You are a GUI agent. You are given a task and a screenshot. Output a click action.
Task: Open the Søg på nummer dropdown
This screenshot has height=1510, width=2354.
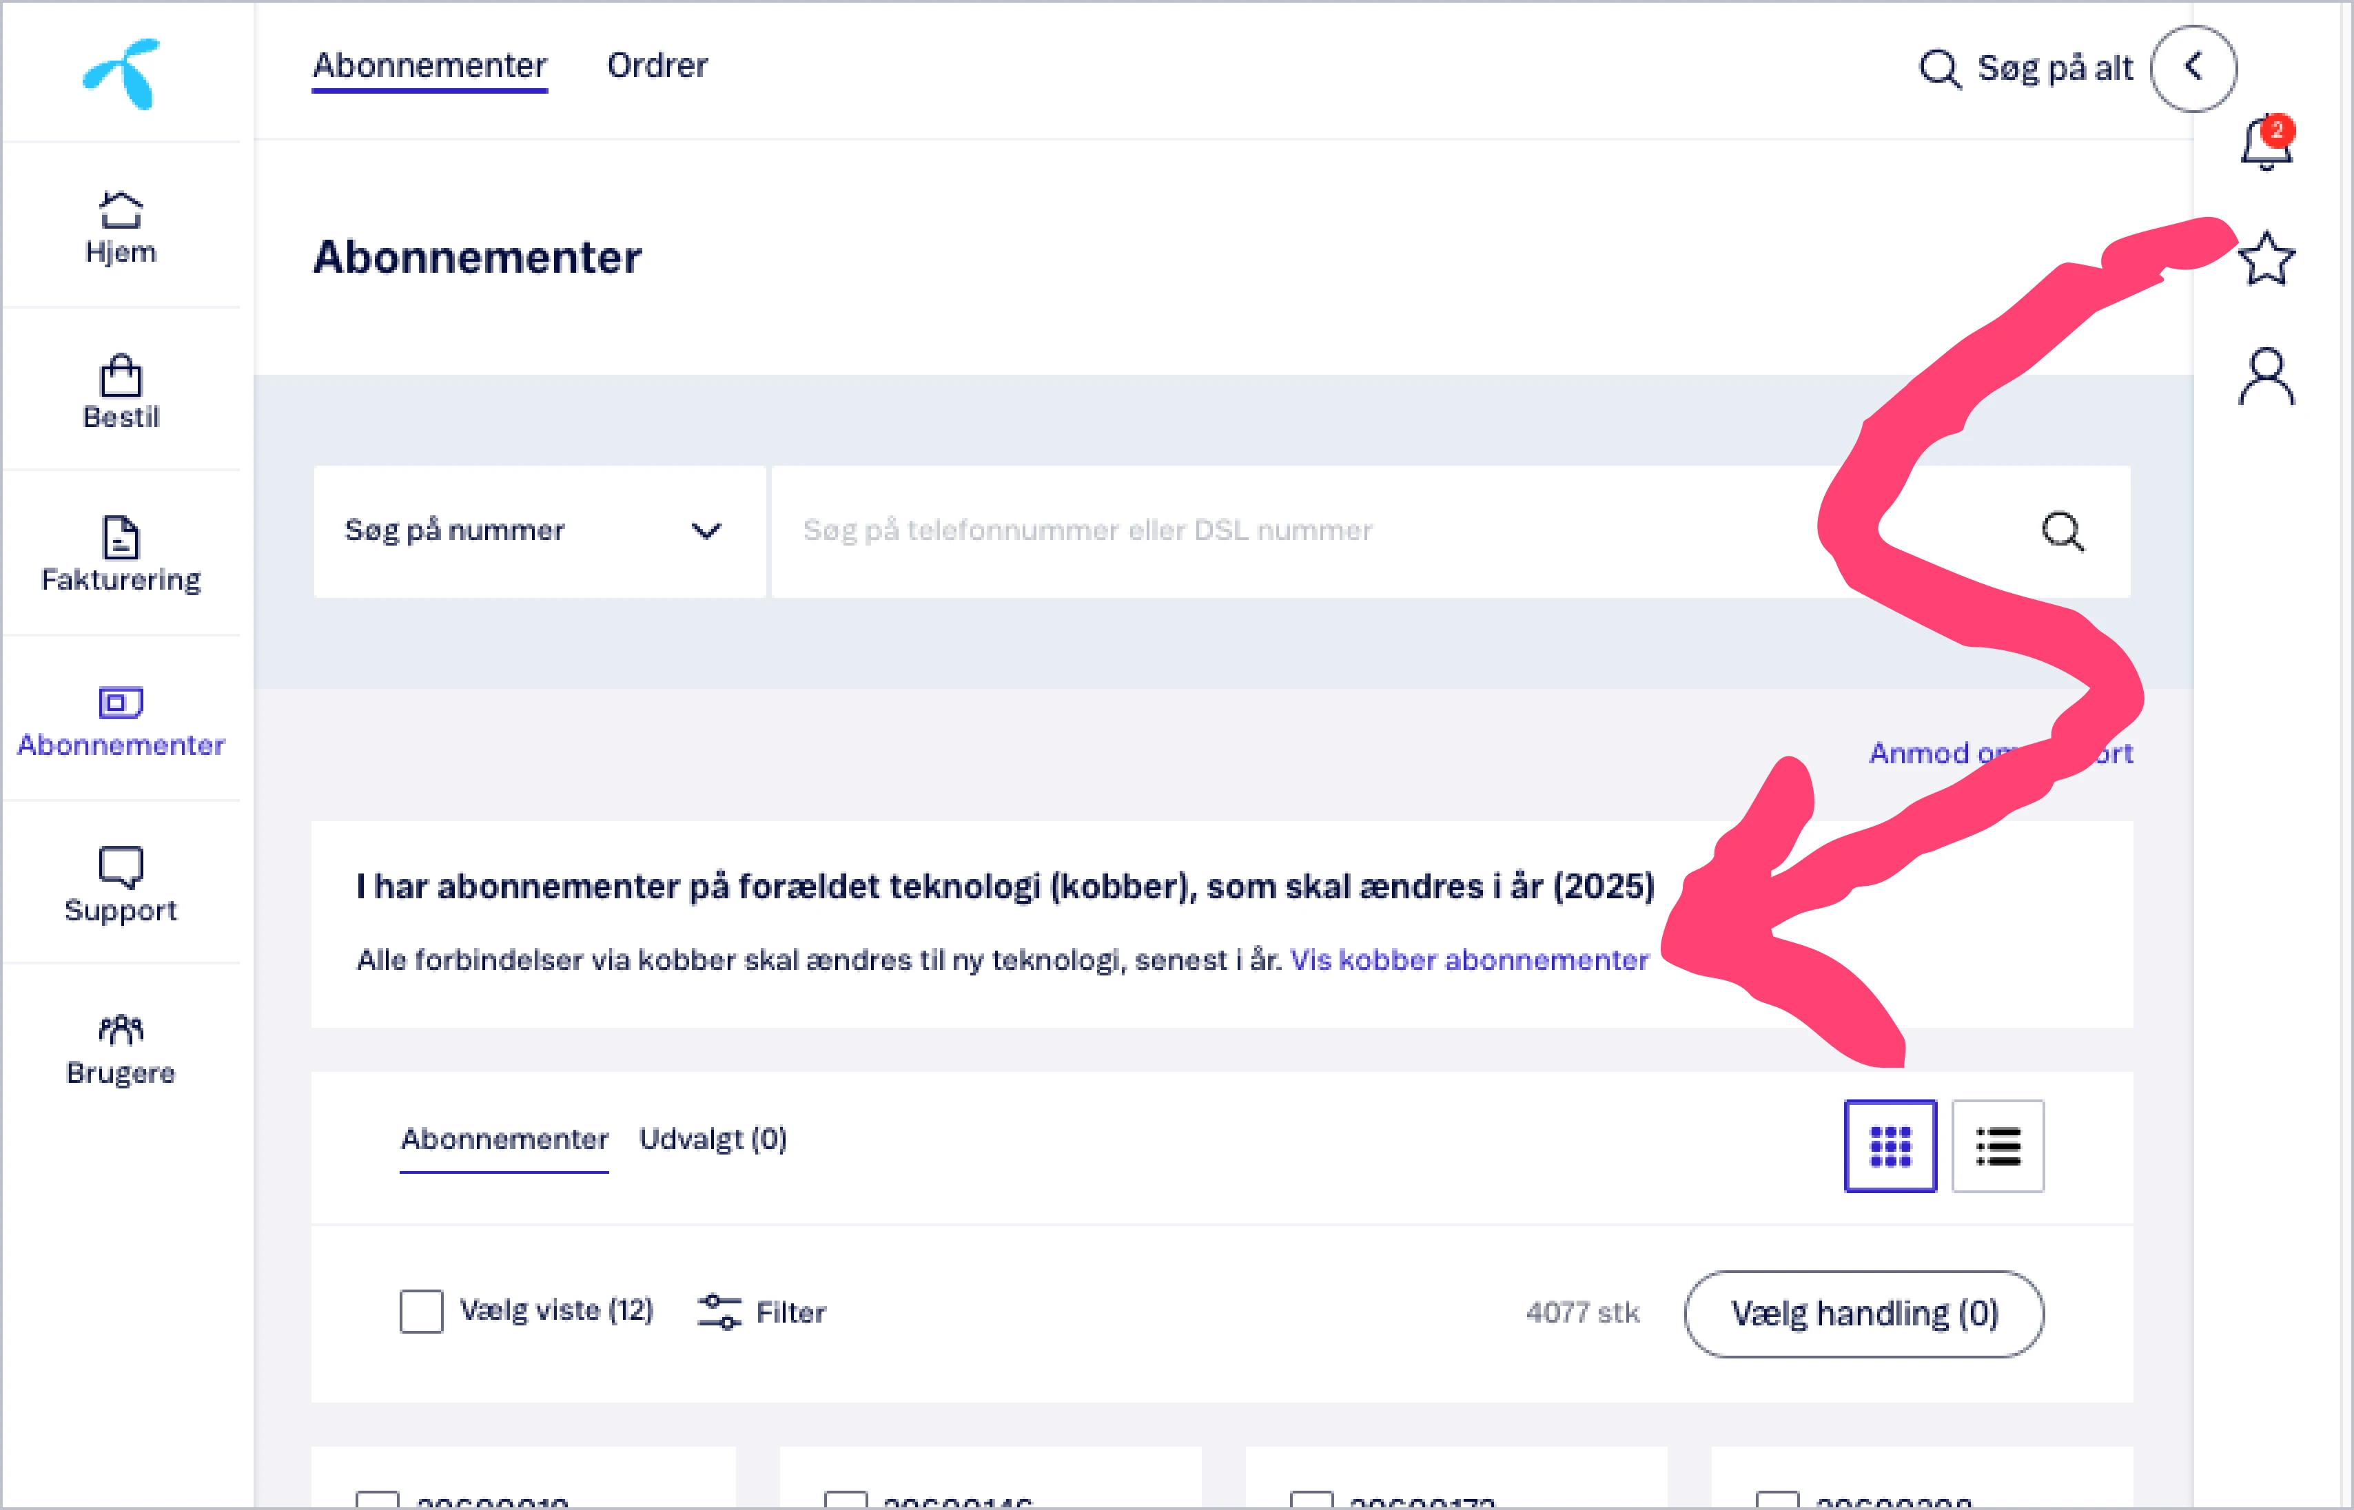coord(540,531)
